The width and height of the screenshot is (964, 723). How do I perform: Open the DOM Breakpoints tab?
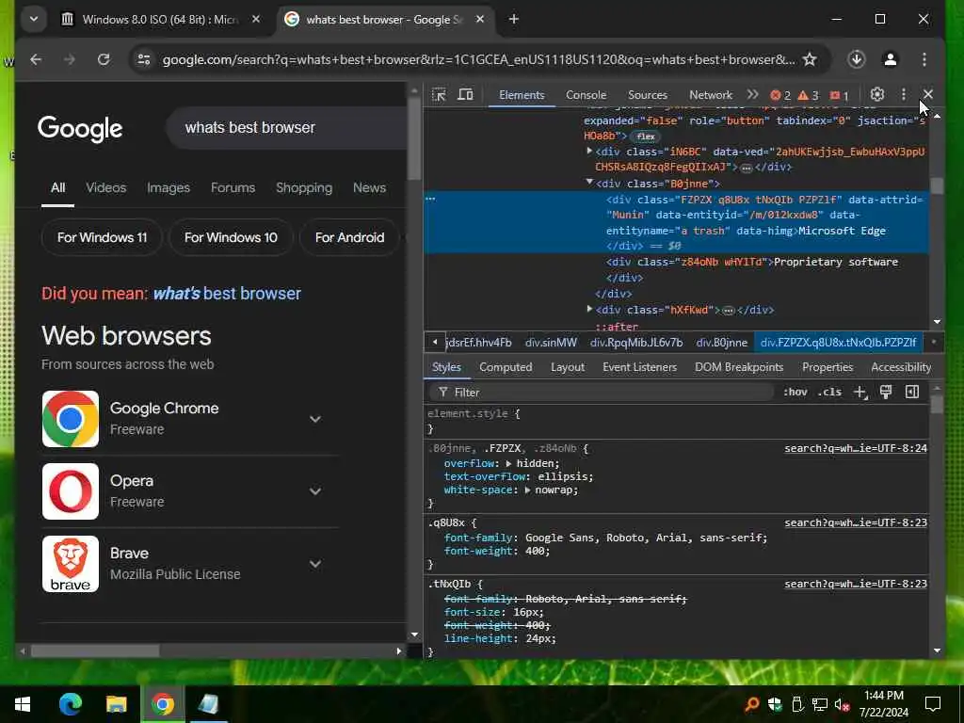739,367
